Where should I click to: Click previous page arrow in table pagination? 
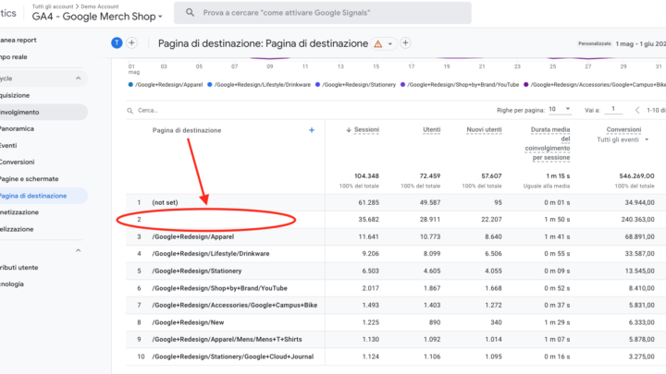point(637,110)
